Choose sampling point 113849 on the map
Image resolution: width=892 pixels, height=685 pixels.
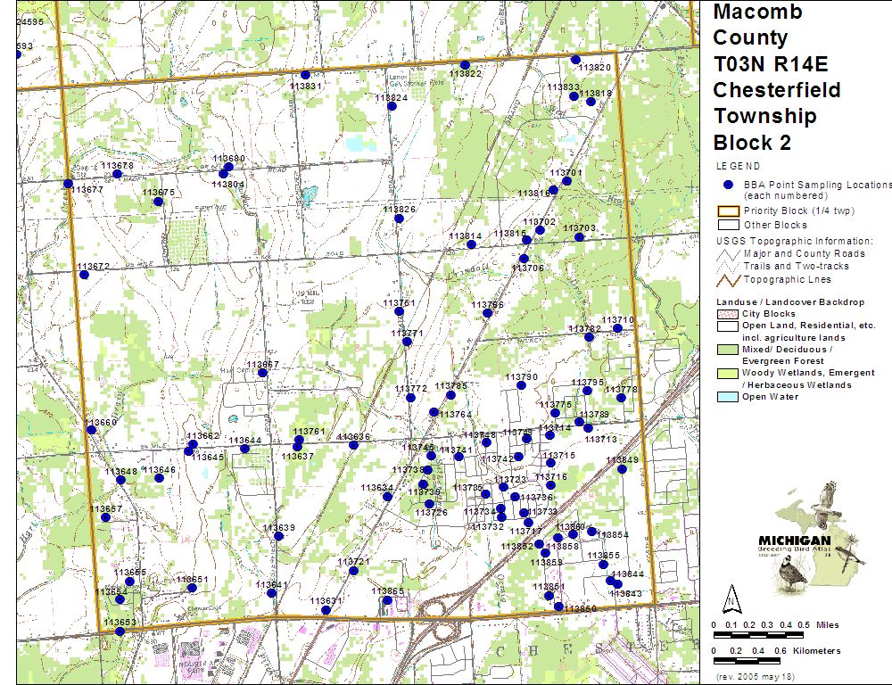click(x=622, y=469)
